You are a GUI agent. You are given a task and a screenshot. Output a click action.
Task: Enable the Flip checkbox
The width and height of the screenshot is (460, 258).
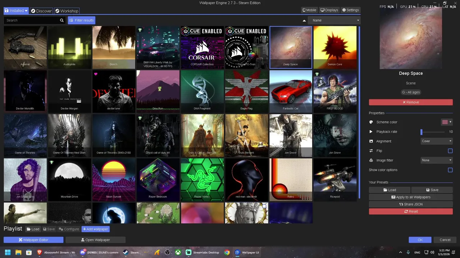point(450,151)
